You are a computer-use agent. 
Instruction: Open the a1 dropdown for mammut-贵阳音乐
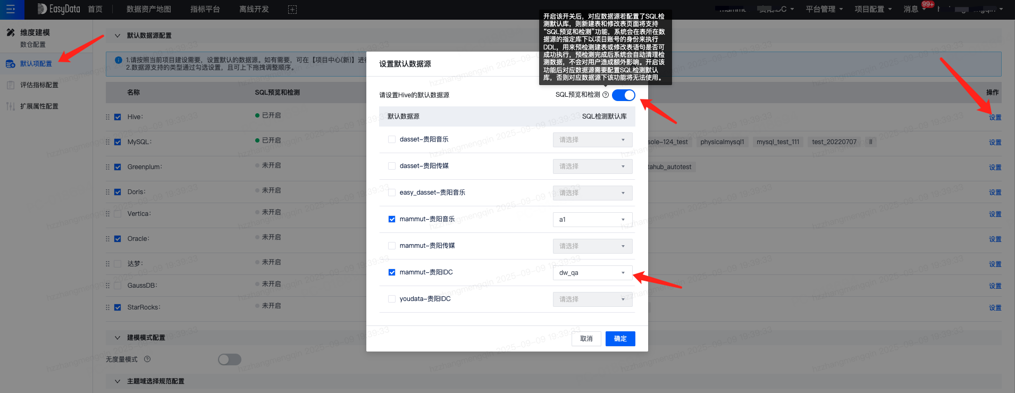point(592,220)
